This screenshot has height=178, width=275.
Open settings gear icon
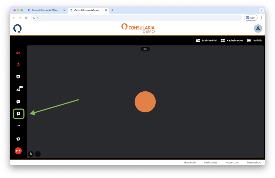[18, 139]
